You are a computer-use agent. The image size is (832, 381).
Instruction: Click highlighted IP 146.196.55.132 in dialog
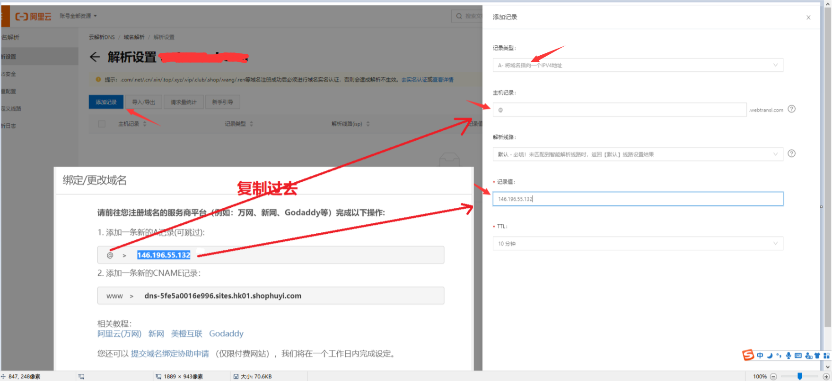pos(164,255)
